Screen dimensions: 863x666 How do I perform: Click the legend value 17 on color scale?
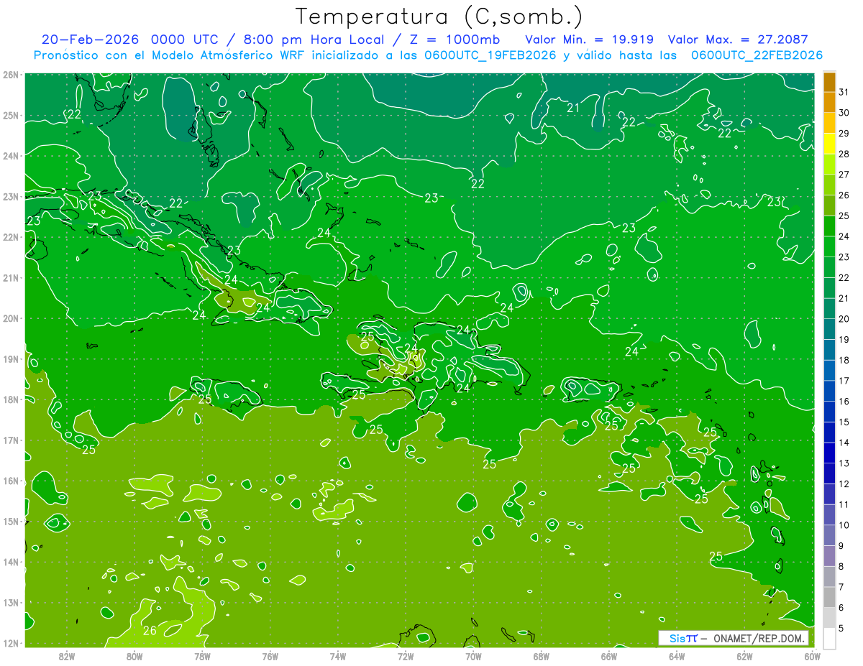(844, 381)
